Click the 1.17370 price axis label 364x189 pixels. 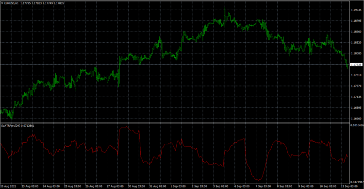click(356, 86)
